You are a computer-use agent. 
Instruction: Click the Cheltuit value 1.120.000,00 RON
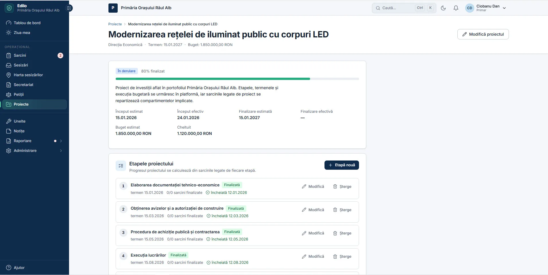pyautogui.click(x=194, y=133)
